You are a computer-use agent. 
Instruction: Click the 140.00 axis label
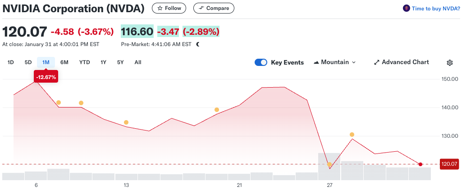coord(449,107)
